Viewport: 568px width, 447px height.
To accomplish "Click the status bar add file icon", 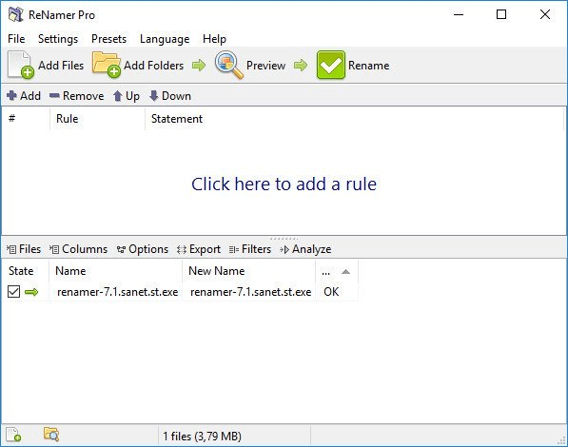I will tap(13, 435).
